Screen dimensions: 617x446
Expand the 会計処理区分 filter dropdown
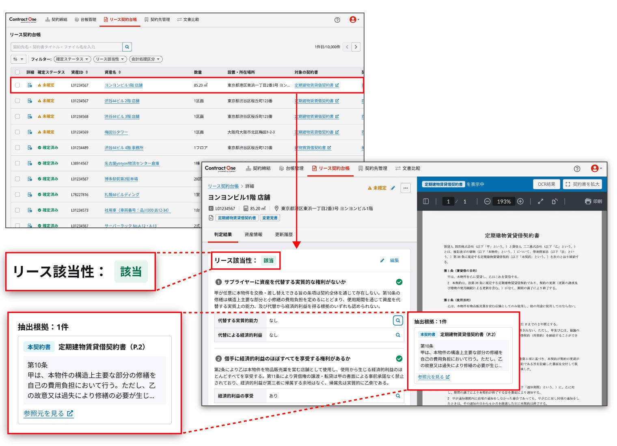tap(146, 59)
